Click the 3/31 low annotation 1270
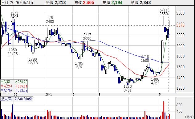Image resolution: width=195 pixels, height=119 pixels. tap(128, 86)
